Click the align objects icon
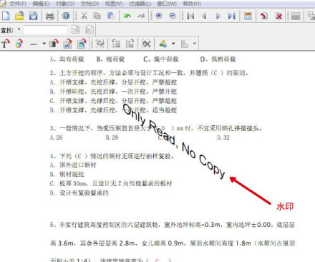Screen dimensions: 315x262 [184, 44]
